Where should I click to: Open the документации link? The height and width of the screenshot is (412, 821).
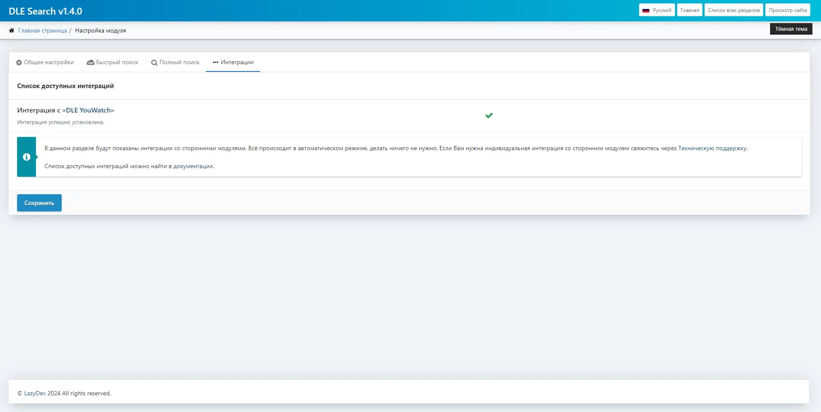tap(193, 166)
